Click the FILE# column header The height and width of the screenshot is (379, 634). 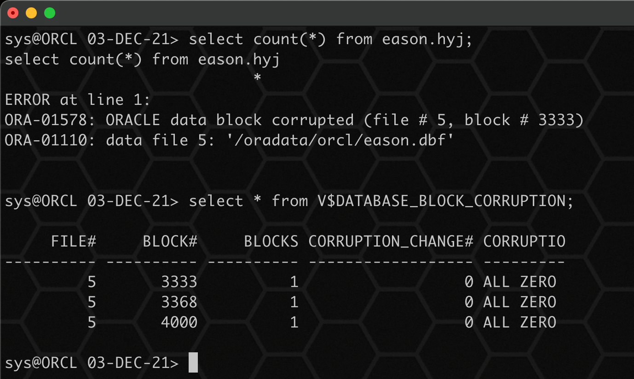(x=74, y=241)
